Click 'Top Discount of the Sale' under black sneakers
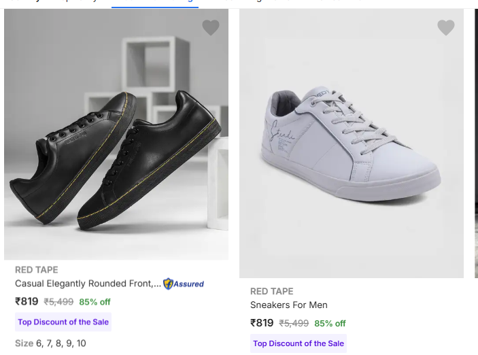 (x=63, y=322)
